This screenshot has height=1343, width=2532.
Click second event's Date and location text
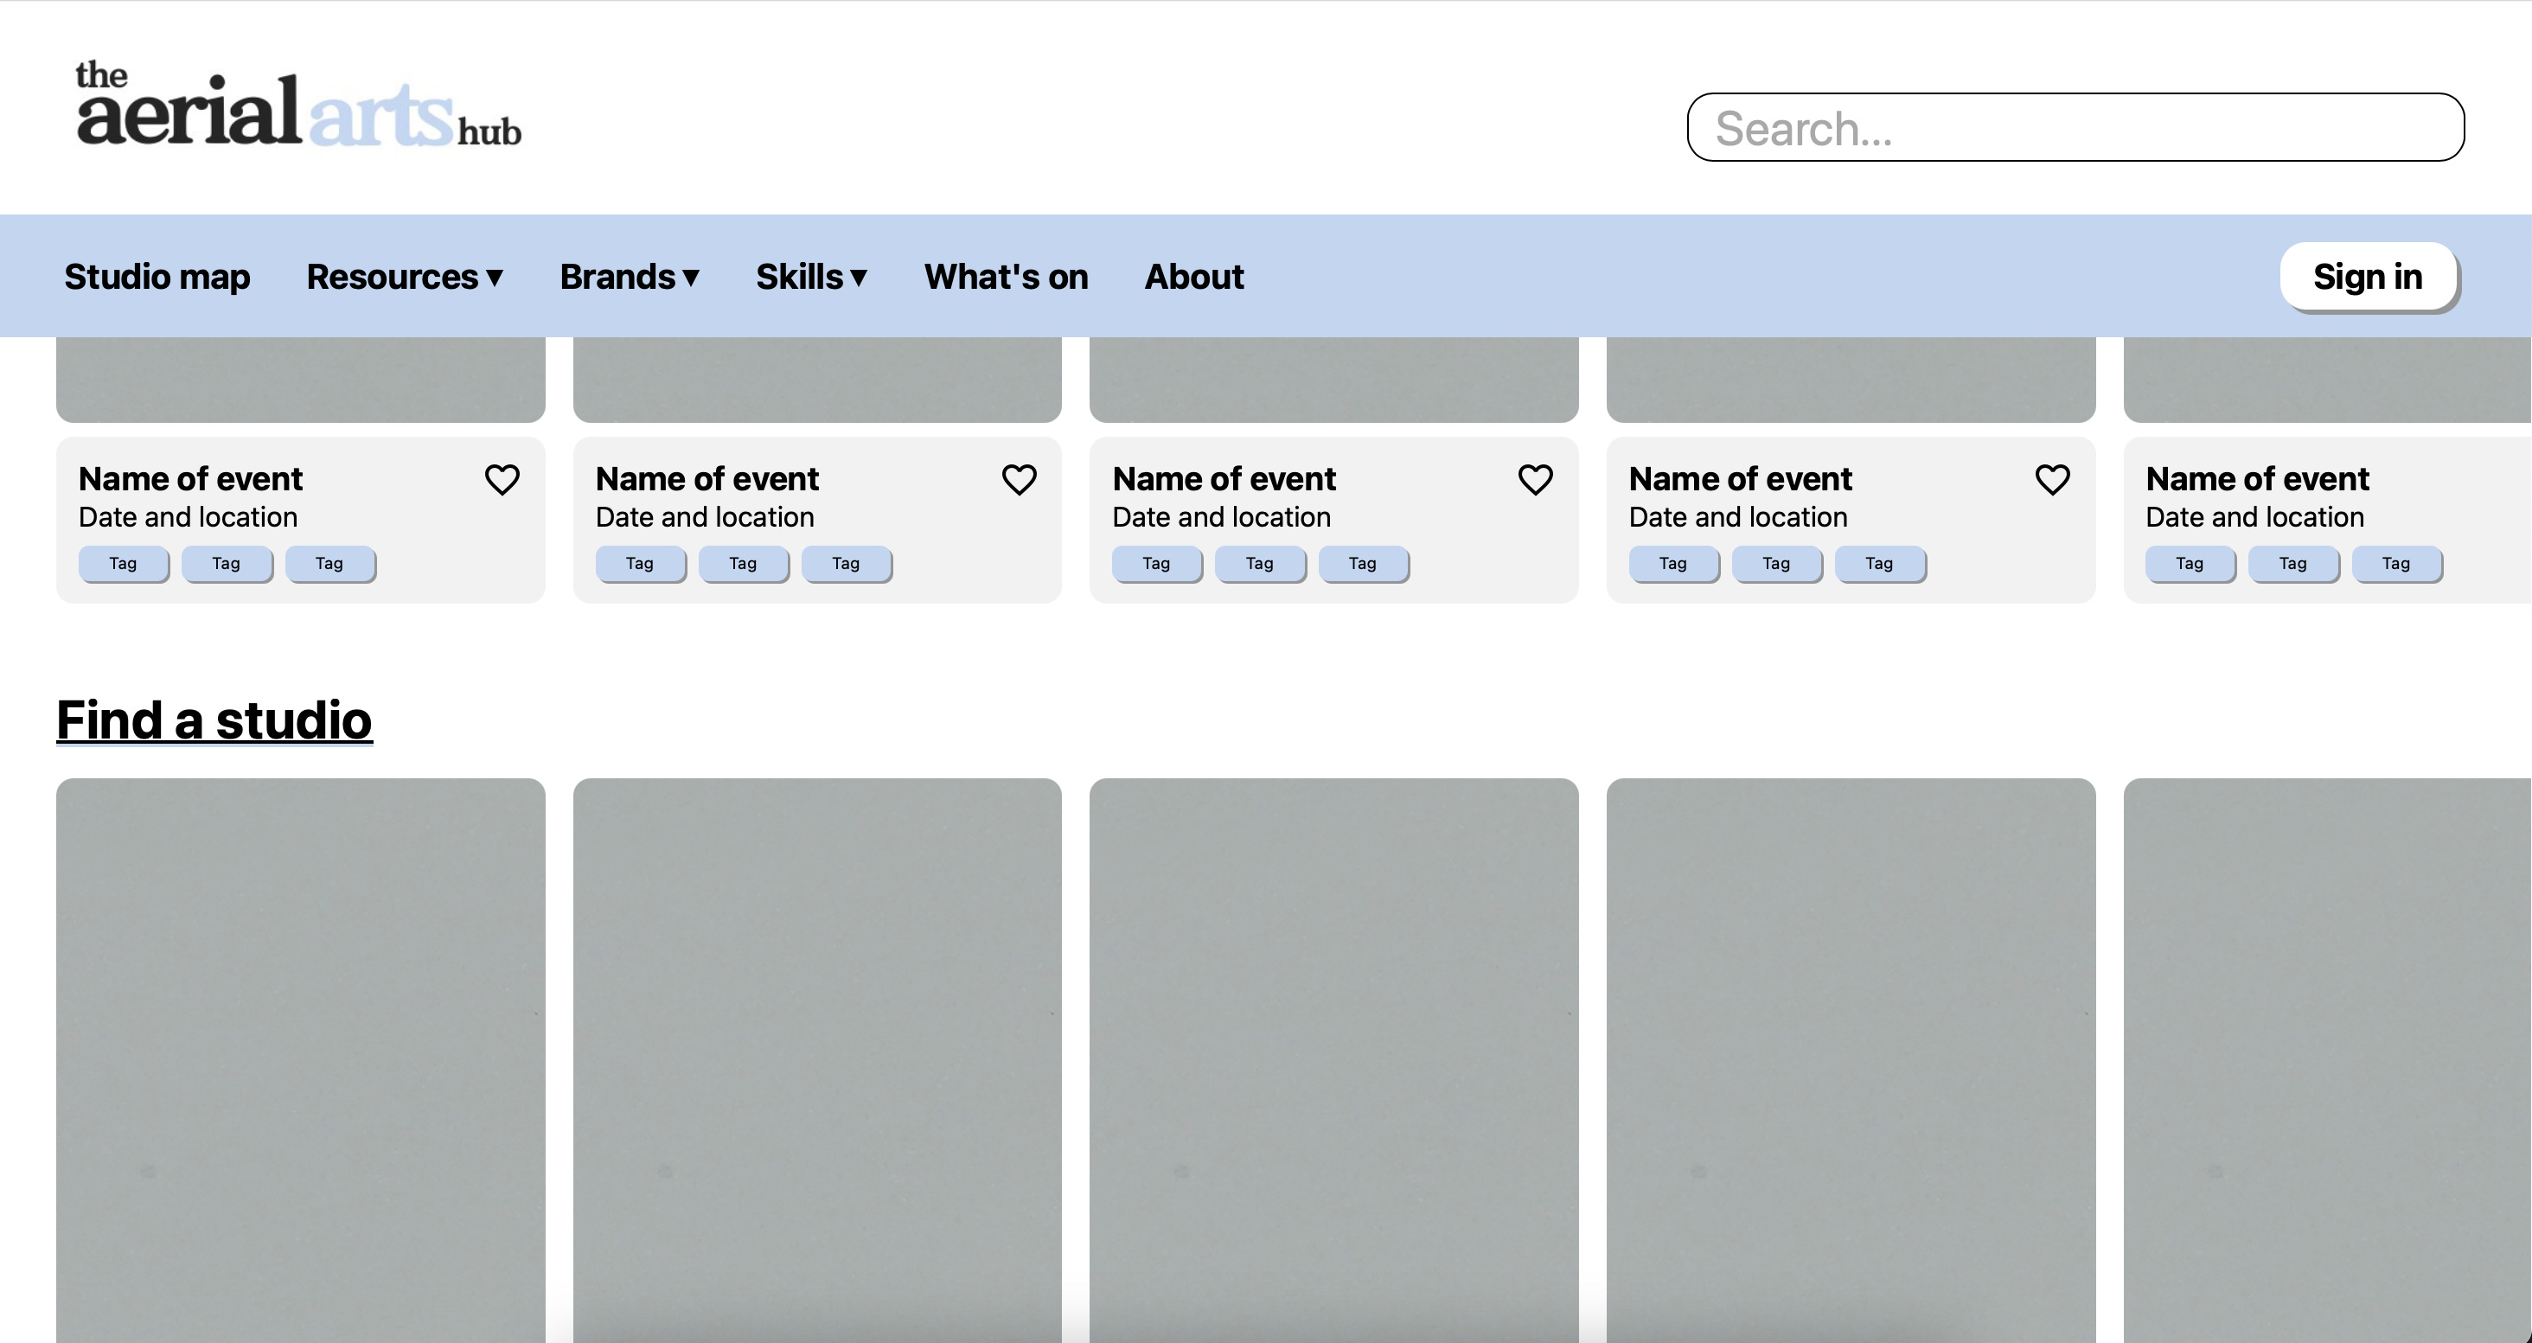705,517
